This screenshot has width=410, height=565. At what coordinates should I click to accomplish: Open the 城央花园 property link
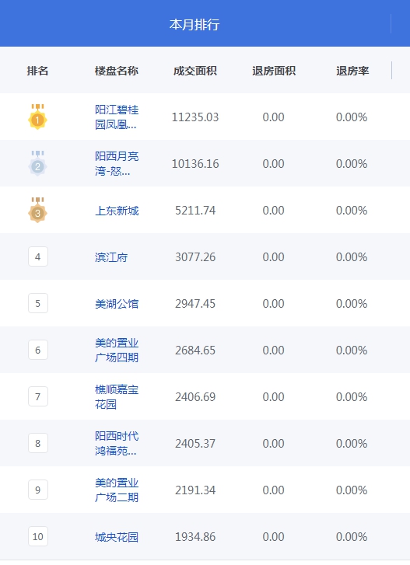[x=117, y=537]
